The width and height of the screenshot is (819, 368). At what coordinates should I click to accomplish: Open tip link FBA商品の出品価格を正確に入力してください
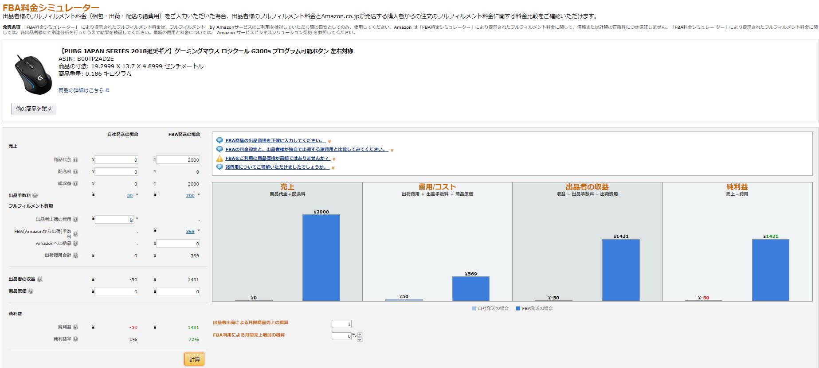tap(275, 141)
